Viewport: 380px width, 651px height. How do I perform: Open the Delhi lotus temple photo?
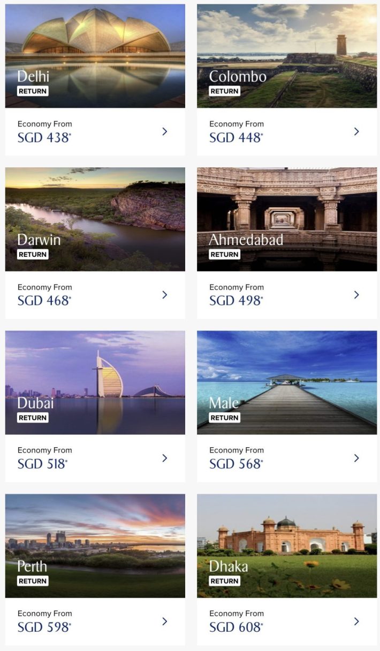pyautogui.click(x=95, y=43)
